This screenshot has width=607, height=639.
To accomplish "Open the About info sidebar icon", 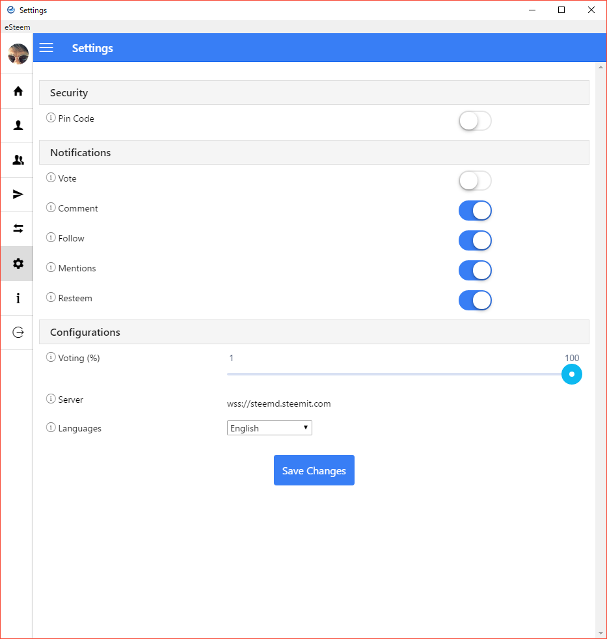I will pyautogui.click(x=18, y=298).
